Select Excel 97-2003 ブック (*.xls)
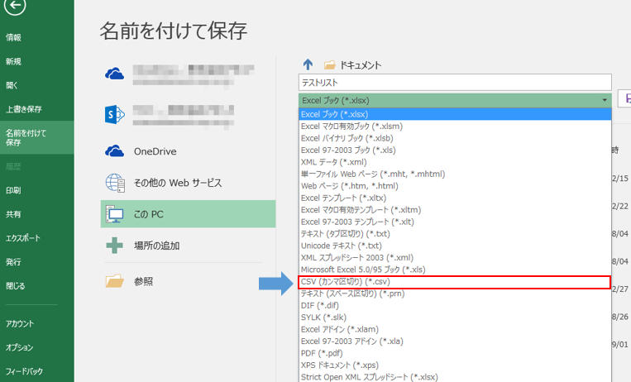This screenshot has width=631, height=382. pos(455,150)
